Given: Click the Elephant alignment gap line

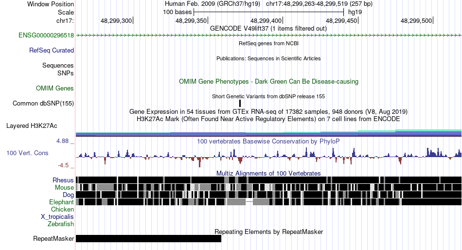Looking at the screenshot, I should [249, 202].
